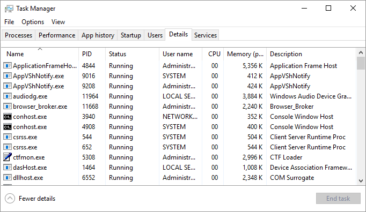Click the dllhost.exe process icon
Screen dimensions: 366x212
(x=8, y=178)
